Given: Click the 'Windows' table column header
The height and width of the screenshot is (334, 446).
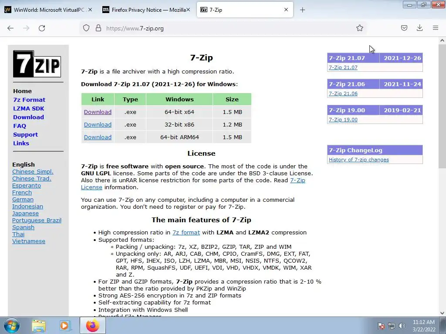Looking at the screenshot, I should point(179,100).
